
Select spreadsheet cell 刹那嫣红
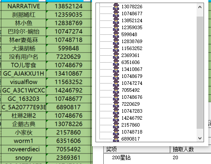click(24, 15)
